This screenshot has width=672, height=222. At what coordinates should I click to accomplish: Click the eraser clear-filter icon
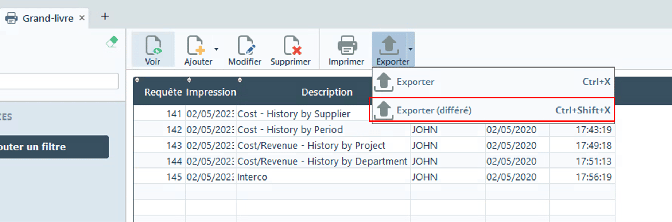click(112, 42)
